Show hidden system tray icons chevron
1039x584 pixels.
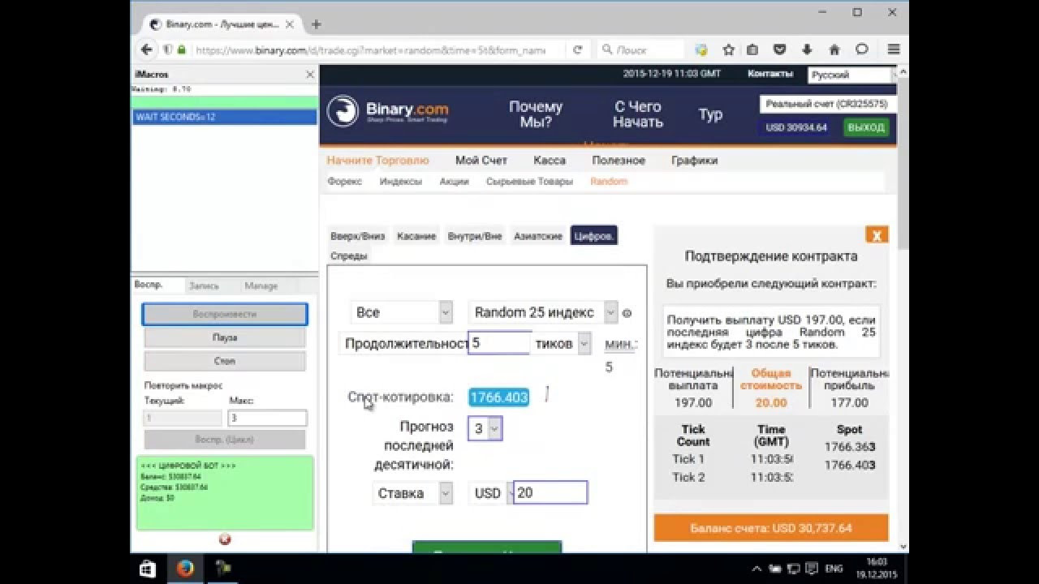point(757,569)
